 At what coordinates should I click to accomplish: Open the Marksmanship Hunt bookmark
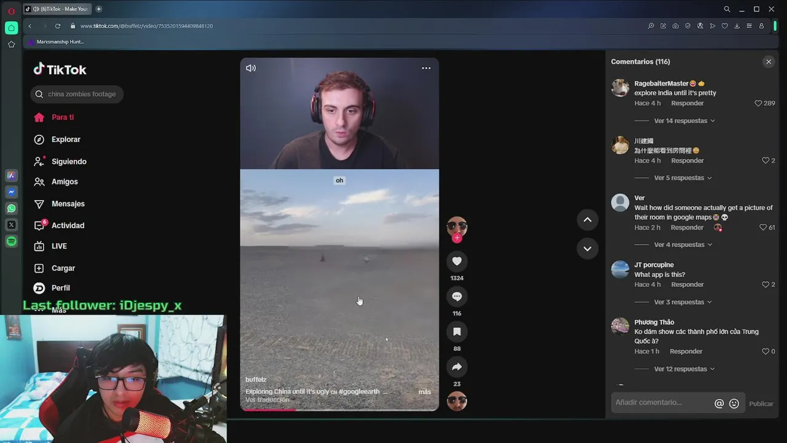coord(55,42)
